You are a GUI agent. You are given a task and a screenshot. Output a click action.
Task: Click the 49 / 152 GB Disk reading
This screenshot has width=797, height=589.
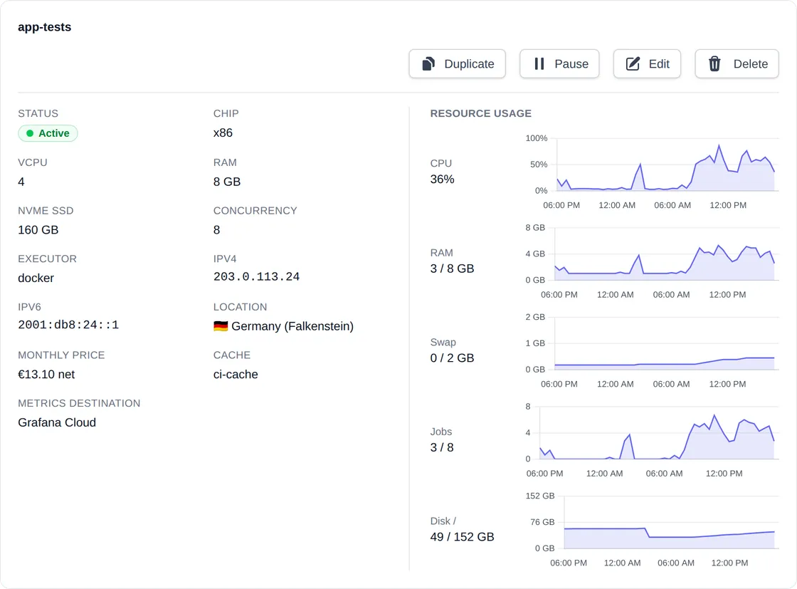[462, 537]
